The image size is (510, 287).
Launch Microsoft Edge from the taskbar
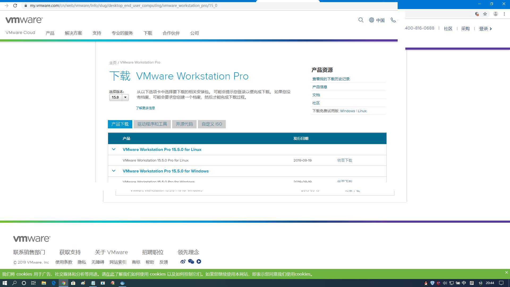coord(54,283)
